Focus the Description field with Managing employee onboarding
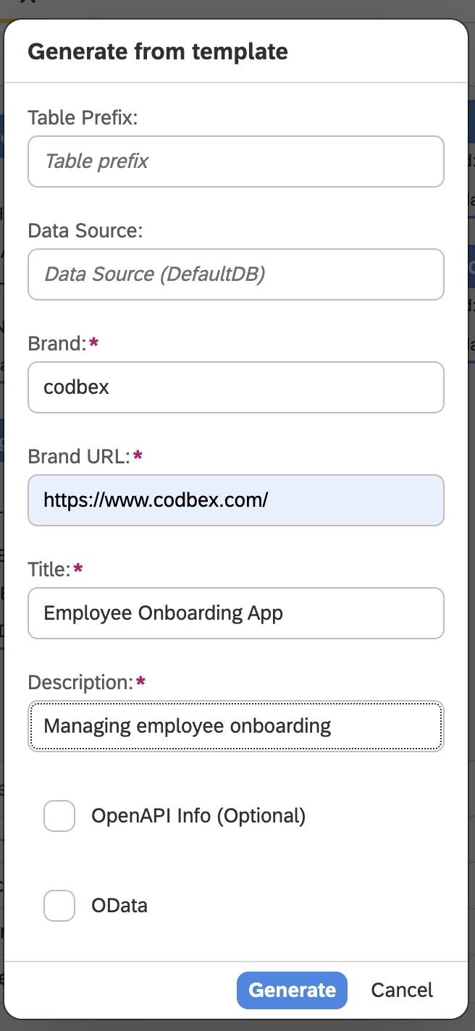 tap(236, 726)
